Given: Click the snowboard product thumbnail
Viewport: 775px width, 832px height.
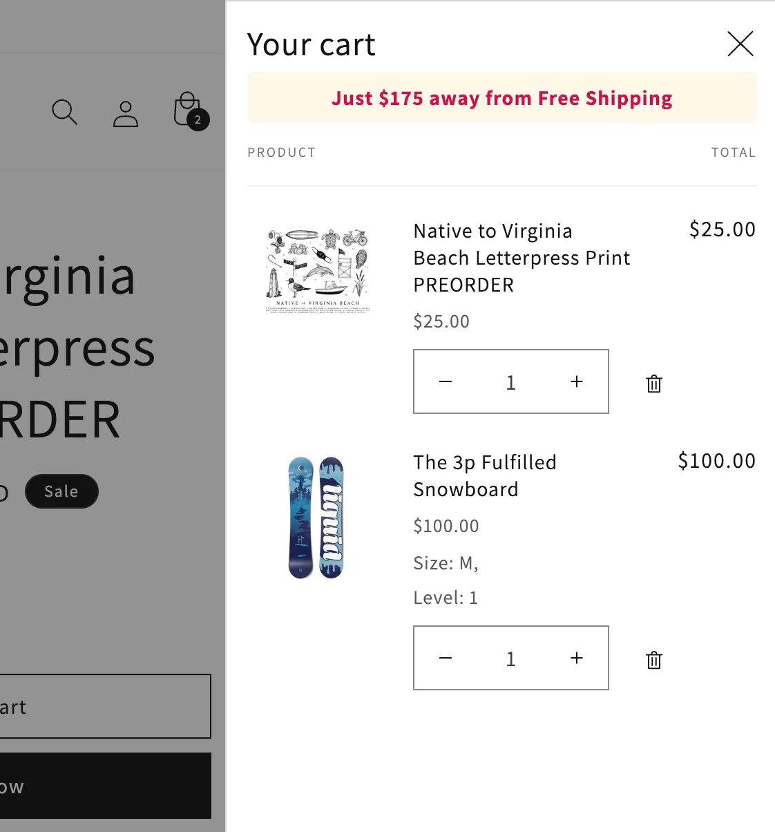Looking at the screenshot, I should coord(316,518).
